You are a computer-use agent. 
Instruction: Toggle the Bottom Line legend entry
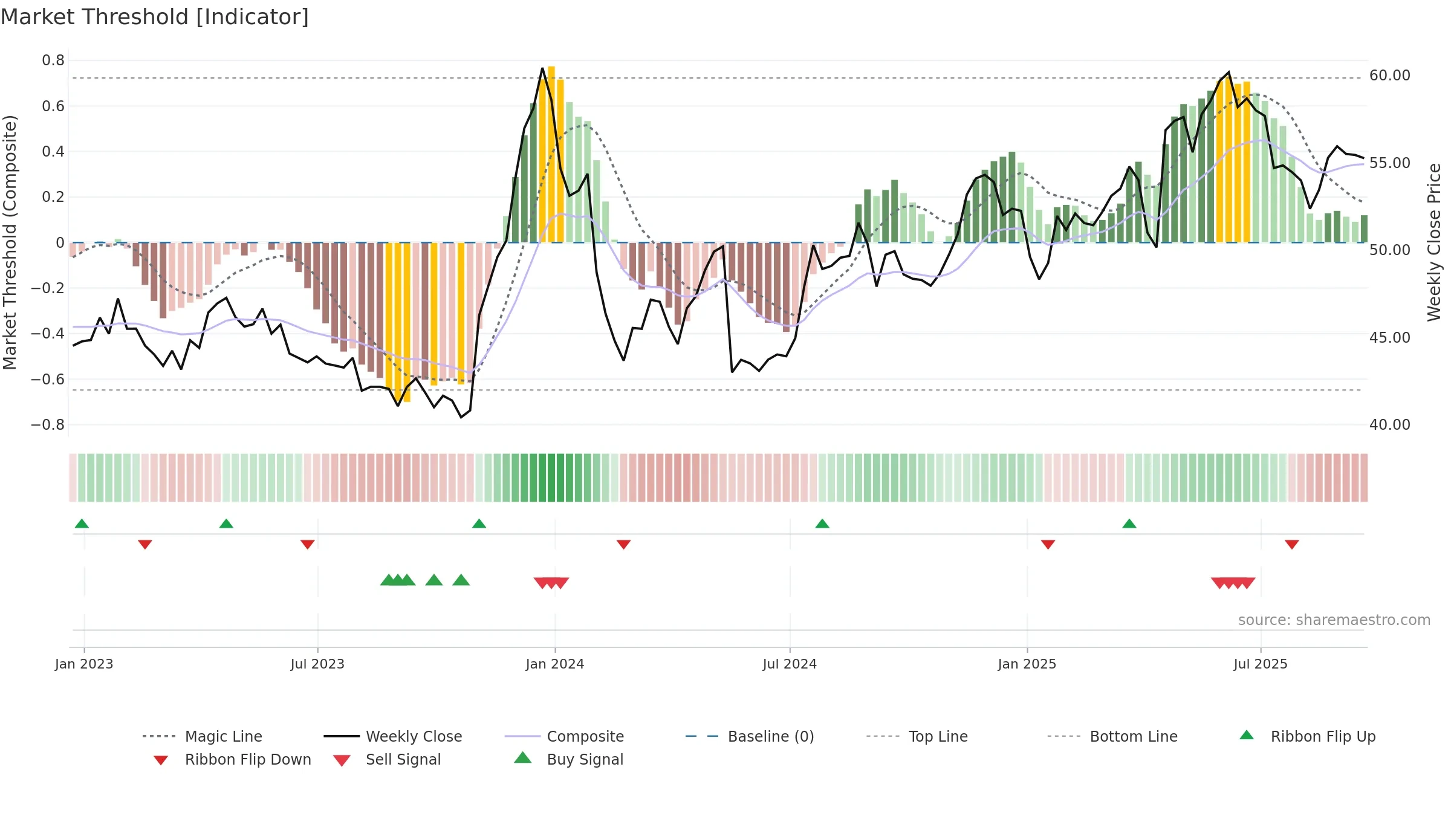(x=1112, y=736)
